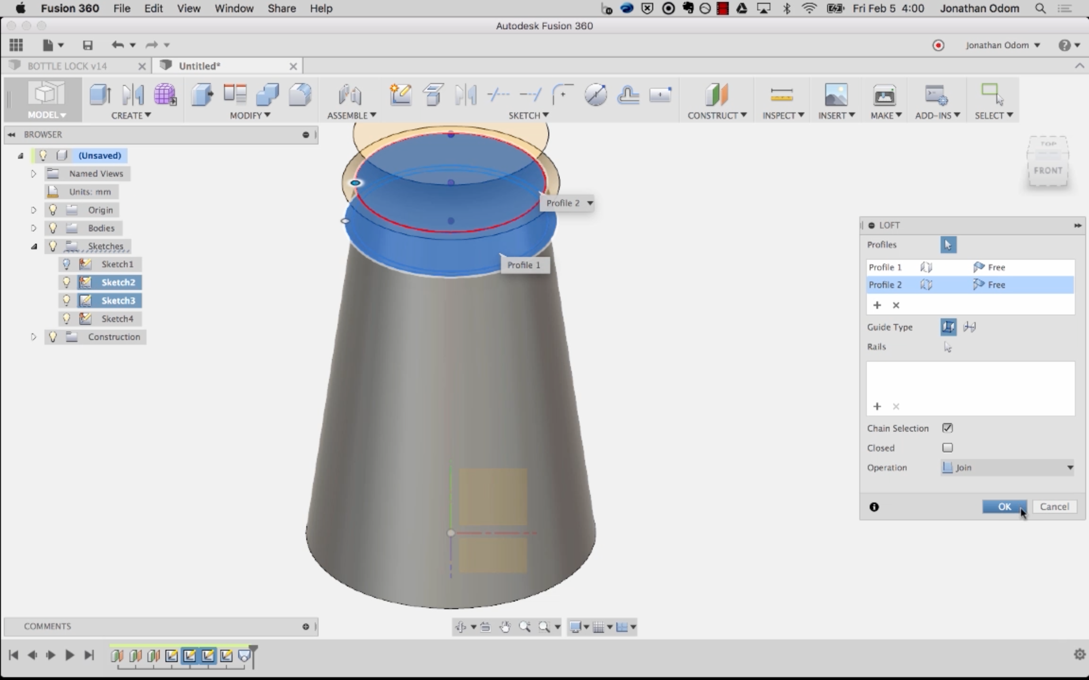Click the Undo arrow icon
Viewport: 1089px width, 680px height.
tap(118, 45)
